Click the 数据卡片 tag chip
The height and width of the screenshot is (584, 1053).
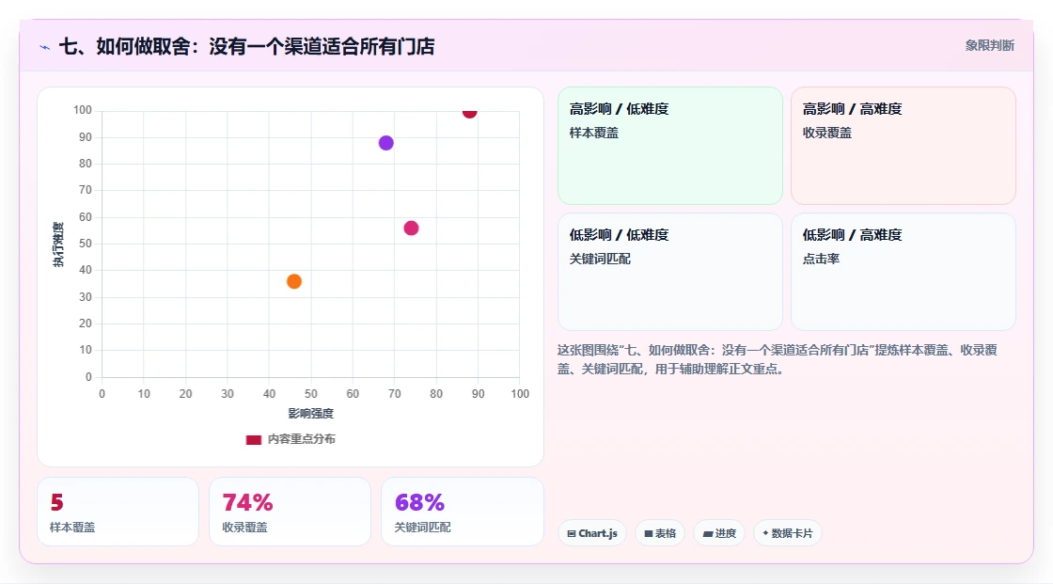tap(788, 533)
